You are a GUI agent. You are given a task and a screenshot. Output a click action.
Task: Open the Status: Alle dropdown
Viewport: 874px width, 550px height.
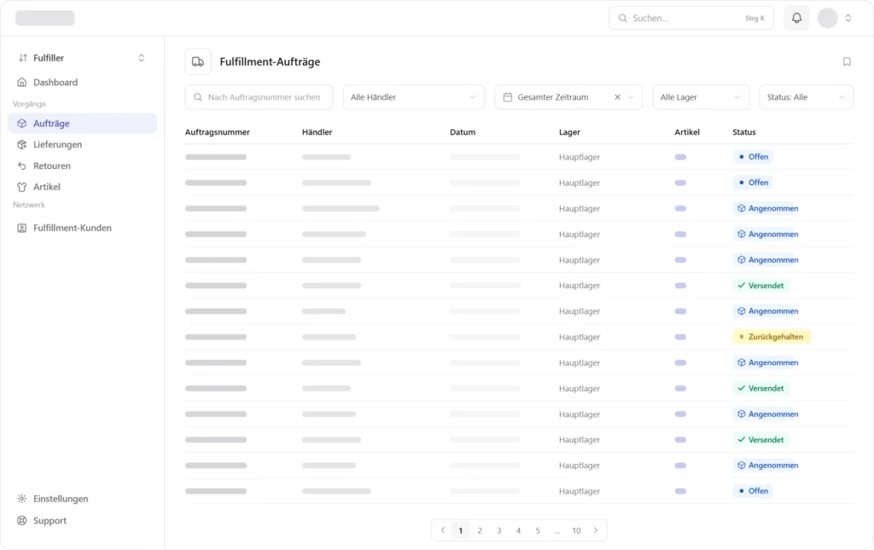806,97
